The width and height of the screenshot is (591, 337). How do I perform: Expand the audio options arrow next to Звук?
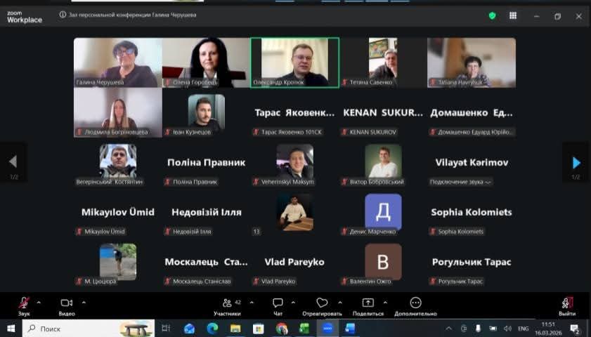pyautogui.click(x=39, y=303)
